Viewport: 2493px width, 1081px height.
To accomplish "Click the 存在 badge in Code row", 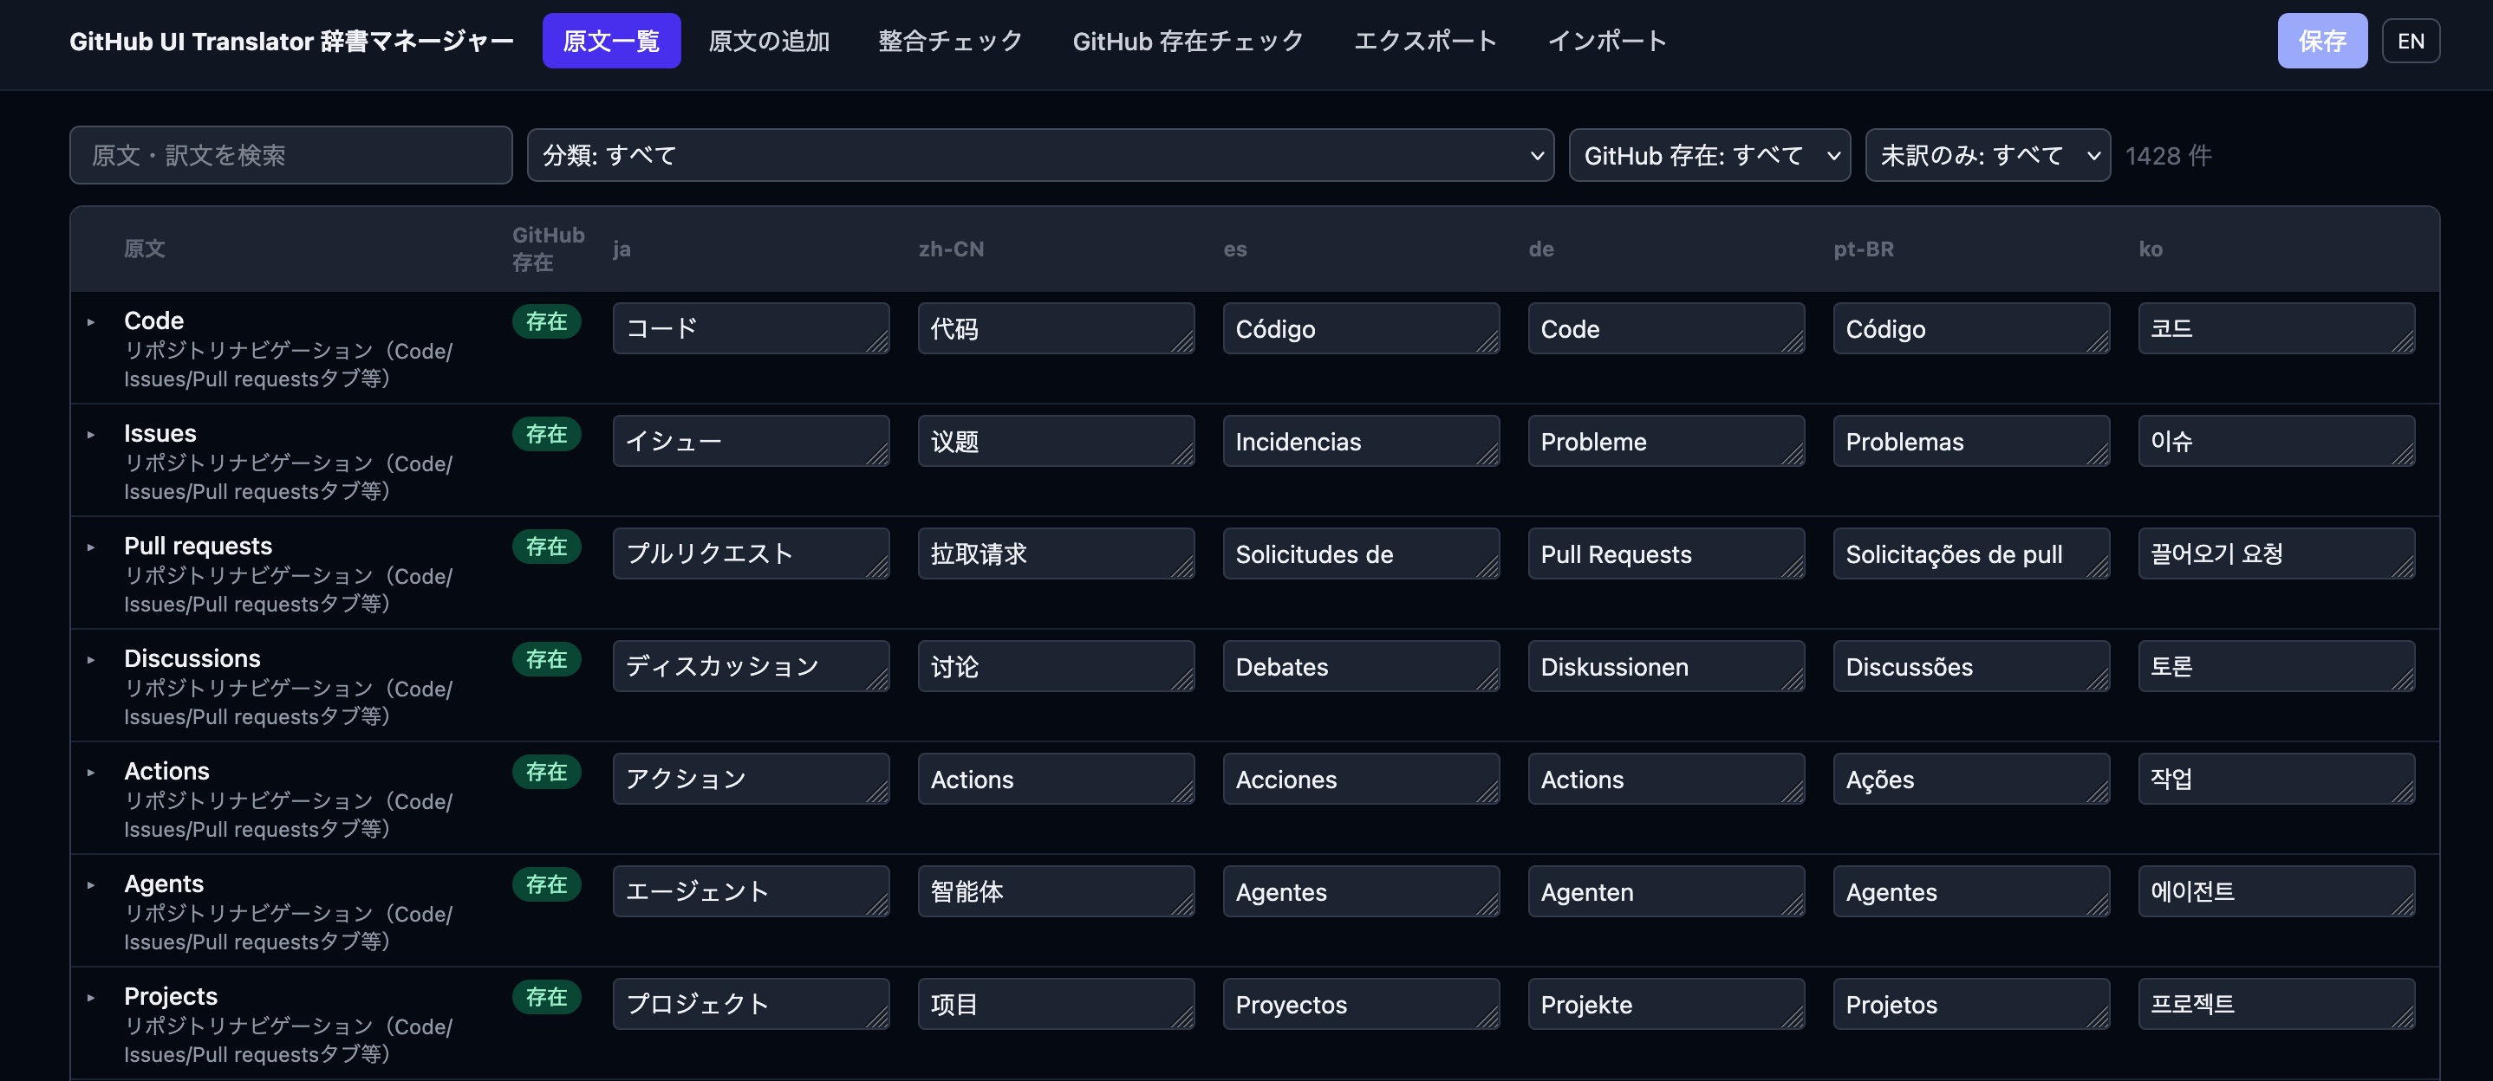I will coord(547,322).
